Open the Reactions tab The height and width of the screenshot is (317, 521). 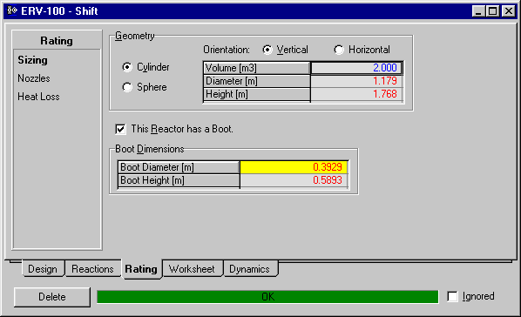pos(92,269)
